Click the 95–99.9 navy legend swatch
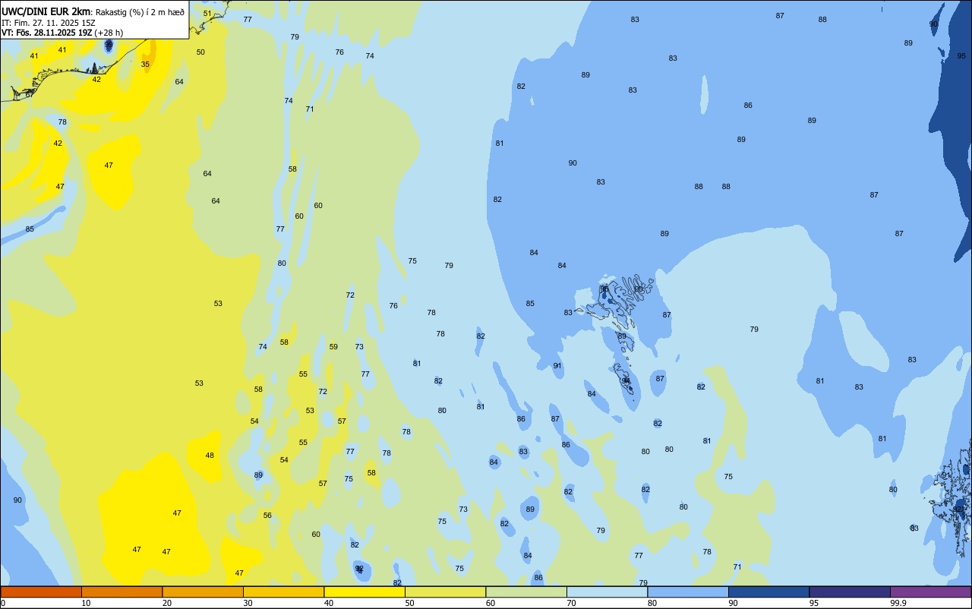The width and height of the screenshot is (972, 609). [x=850, y=592]
